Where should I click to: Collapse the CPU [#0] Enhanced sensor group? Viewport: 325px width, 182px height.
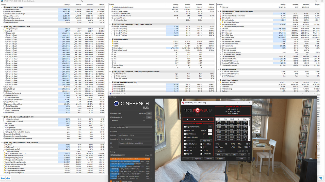coord(2,143)
